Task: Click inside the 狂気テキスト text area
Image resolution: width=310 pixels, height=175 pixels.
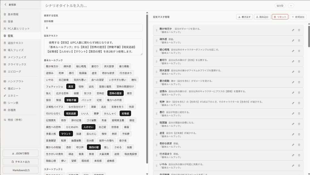Action: 93,47
